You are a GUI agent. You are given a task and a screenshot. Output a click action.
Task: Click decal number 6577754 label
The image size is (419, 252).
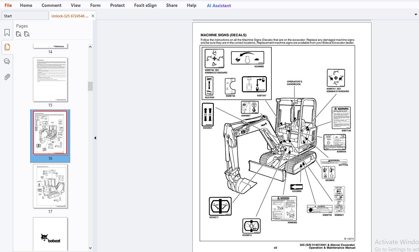pos(343,165)
